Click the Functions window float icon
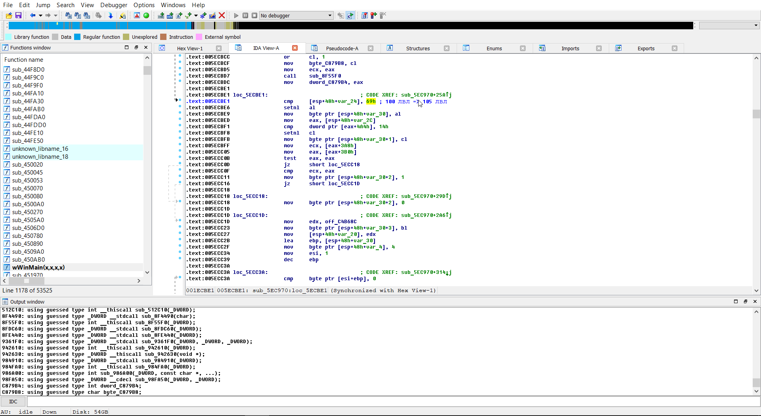Image resolution: width=761 pixels, height=416 pixels. tap(136, 47)
